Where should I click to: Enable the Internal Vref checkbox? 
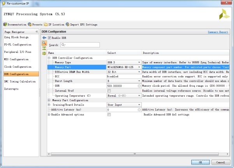(x=109, y=91)
